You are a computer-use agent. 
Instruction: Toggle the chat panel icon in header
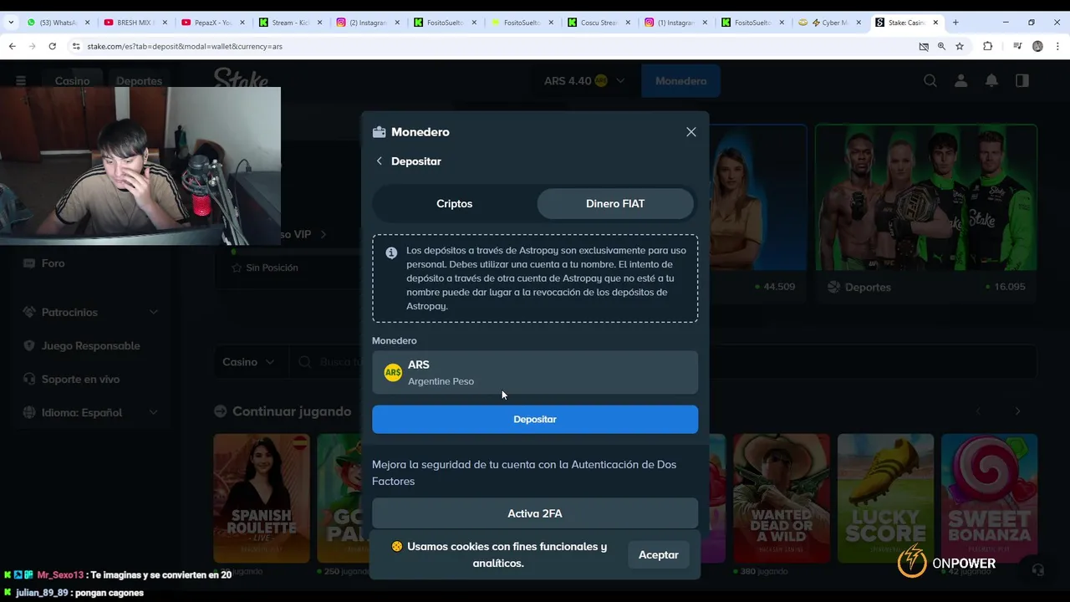(1022, 81)
